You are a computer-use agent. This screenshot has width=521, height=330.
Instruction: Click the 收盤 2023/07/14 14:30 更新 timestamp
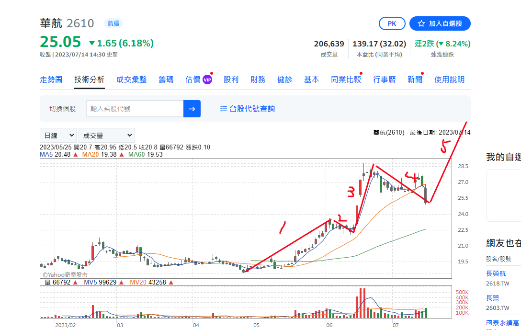[x=79, y=55]
